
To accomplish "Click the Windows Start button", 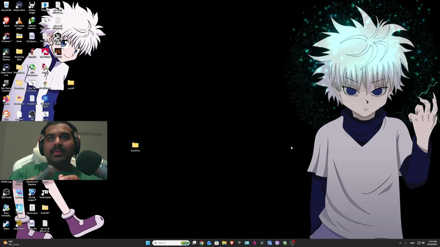I will click(x=148, y=243).
